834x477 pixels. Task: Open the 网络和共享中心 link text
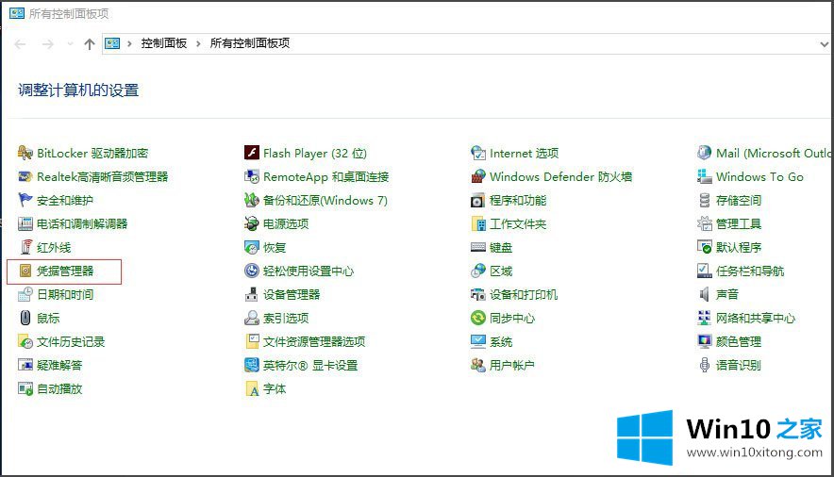756,318
